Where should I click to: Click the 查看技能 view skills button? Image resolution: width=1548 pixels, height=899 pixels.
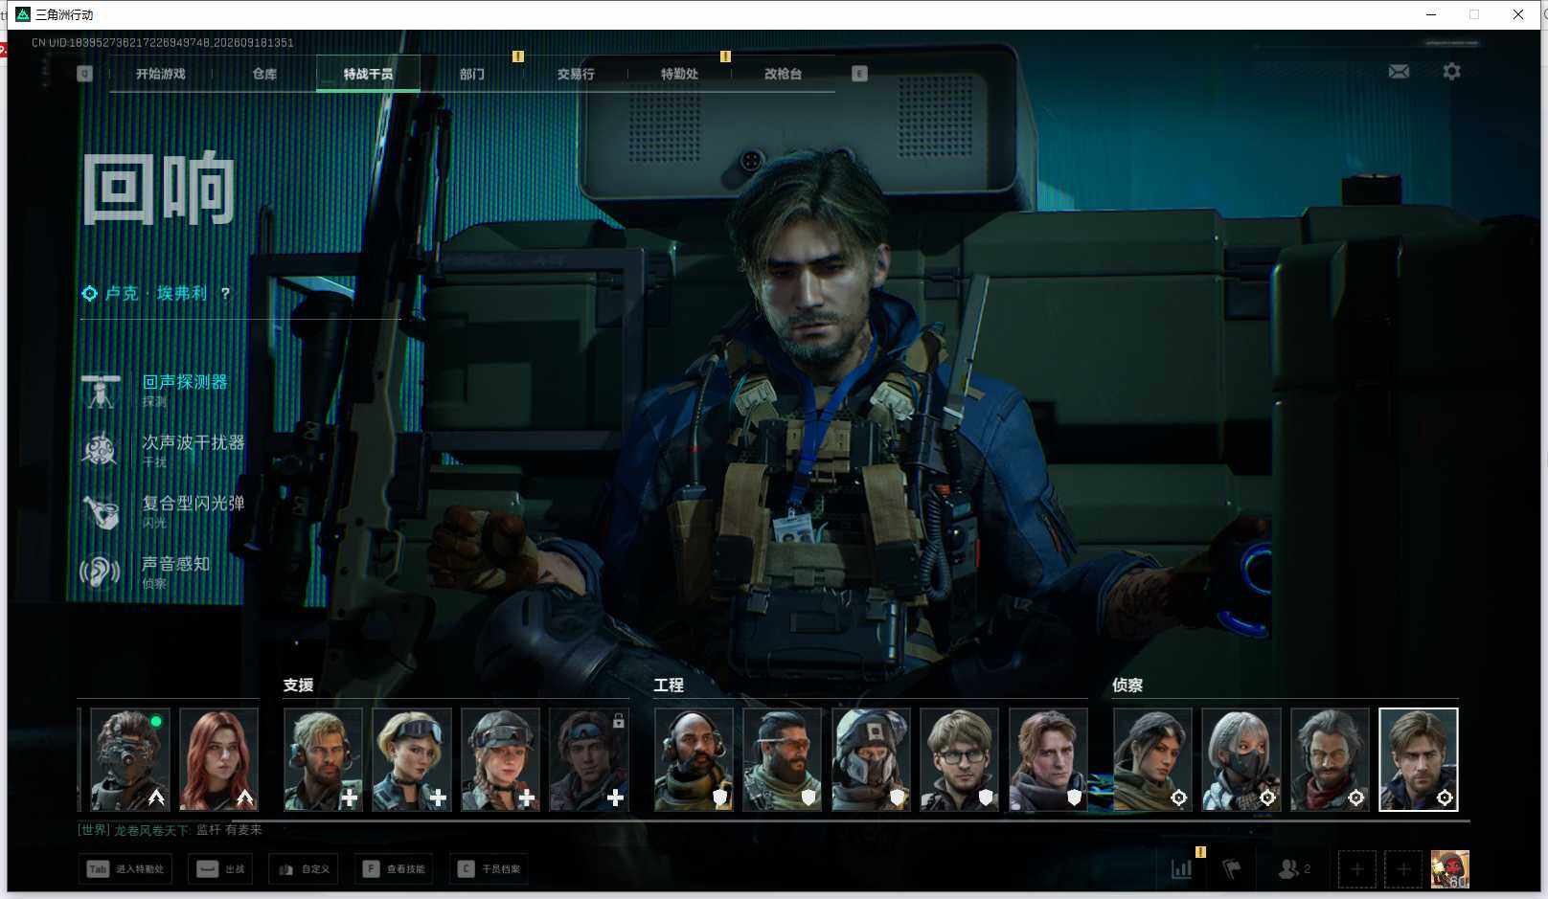[394, 869]
